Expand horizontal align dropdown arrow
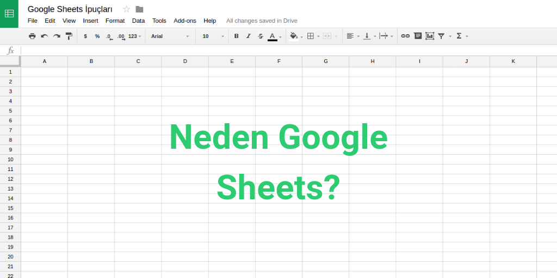 [358, 36]
